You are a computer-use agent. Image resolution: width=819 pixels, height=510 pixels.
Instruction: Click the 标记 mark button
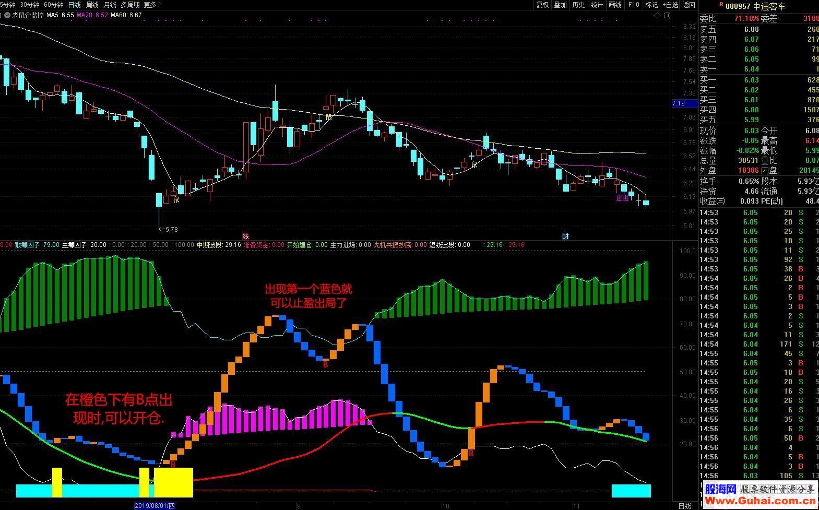click(651, 5)
